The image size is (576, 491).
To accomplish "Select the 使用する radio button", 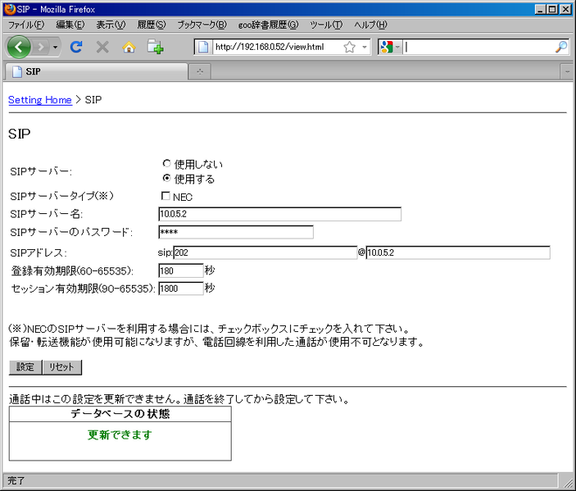I will pos(166,179).
